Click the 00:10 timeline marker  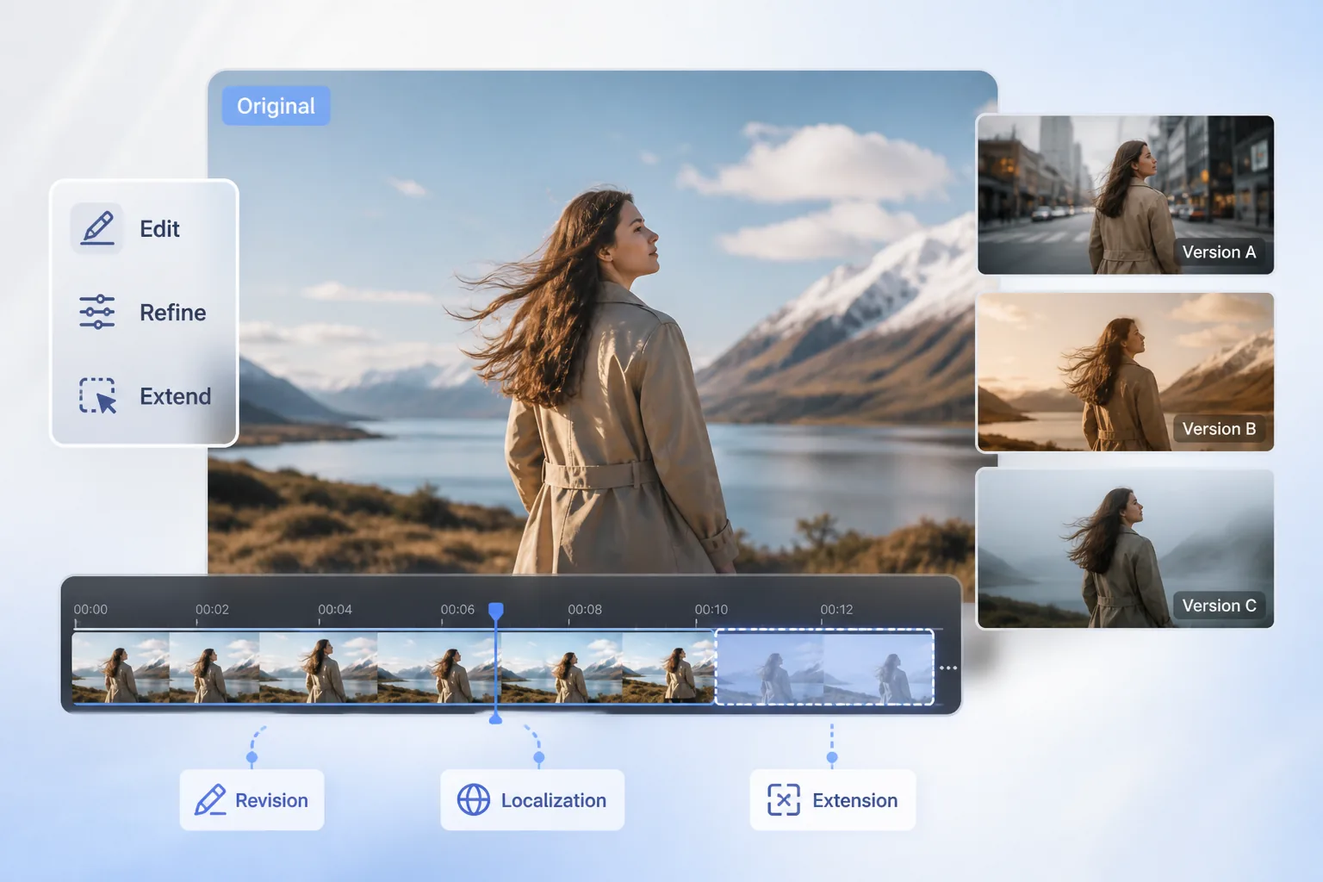point(711,609)
